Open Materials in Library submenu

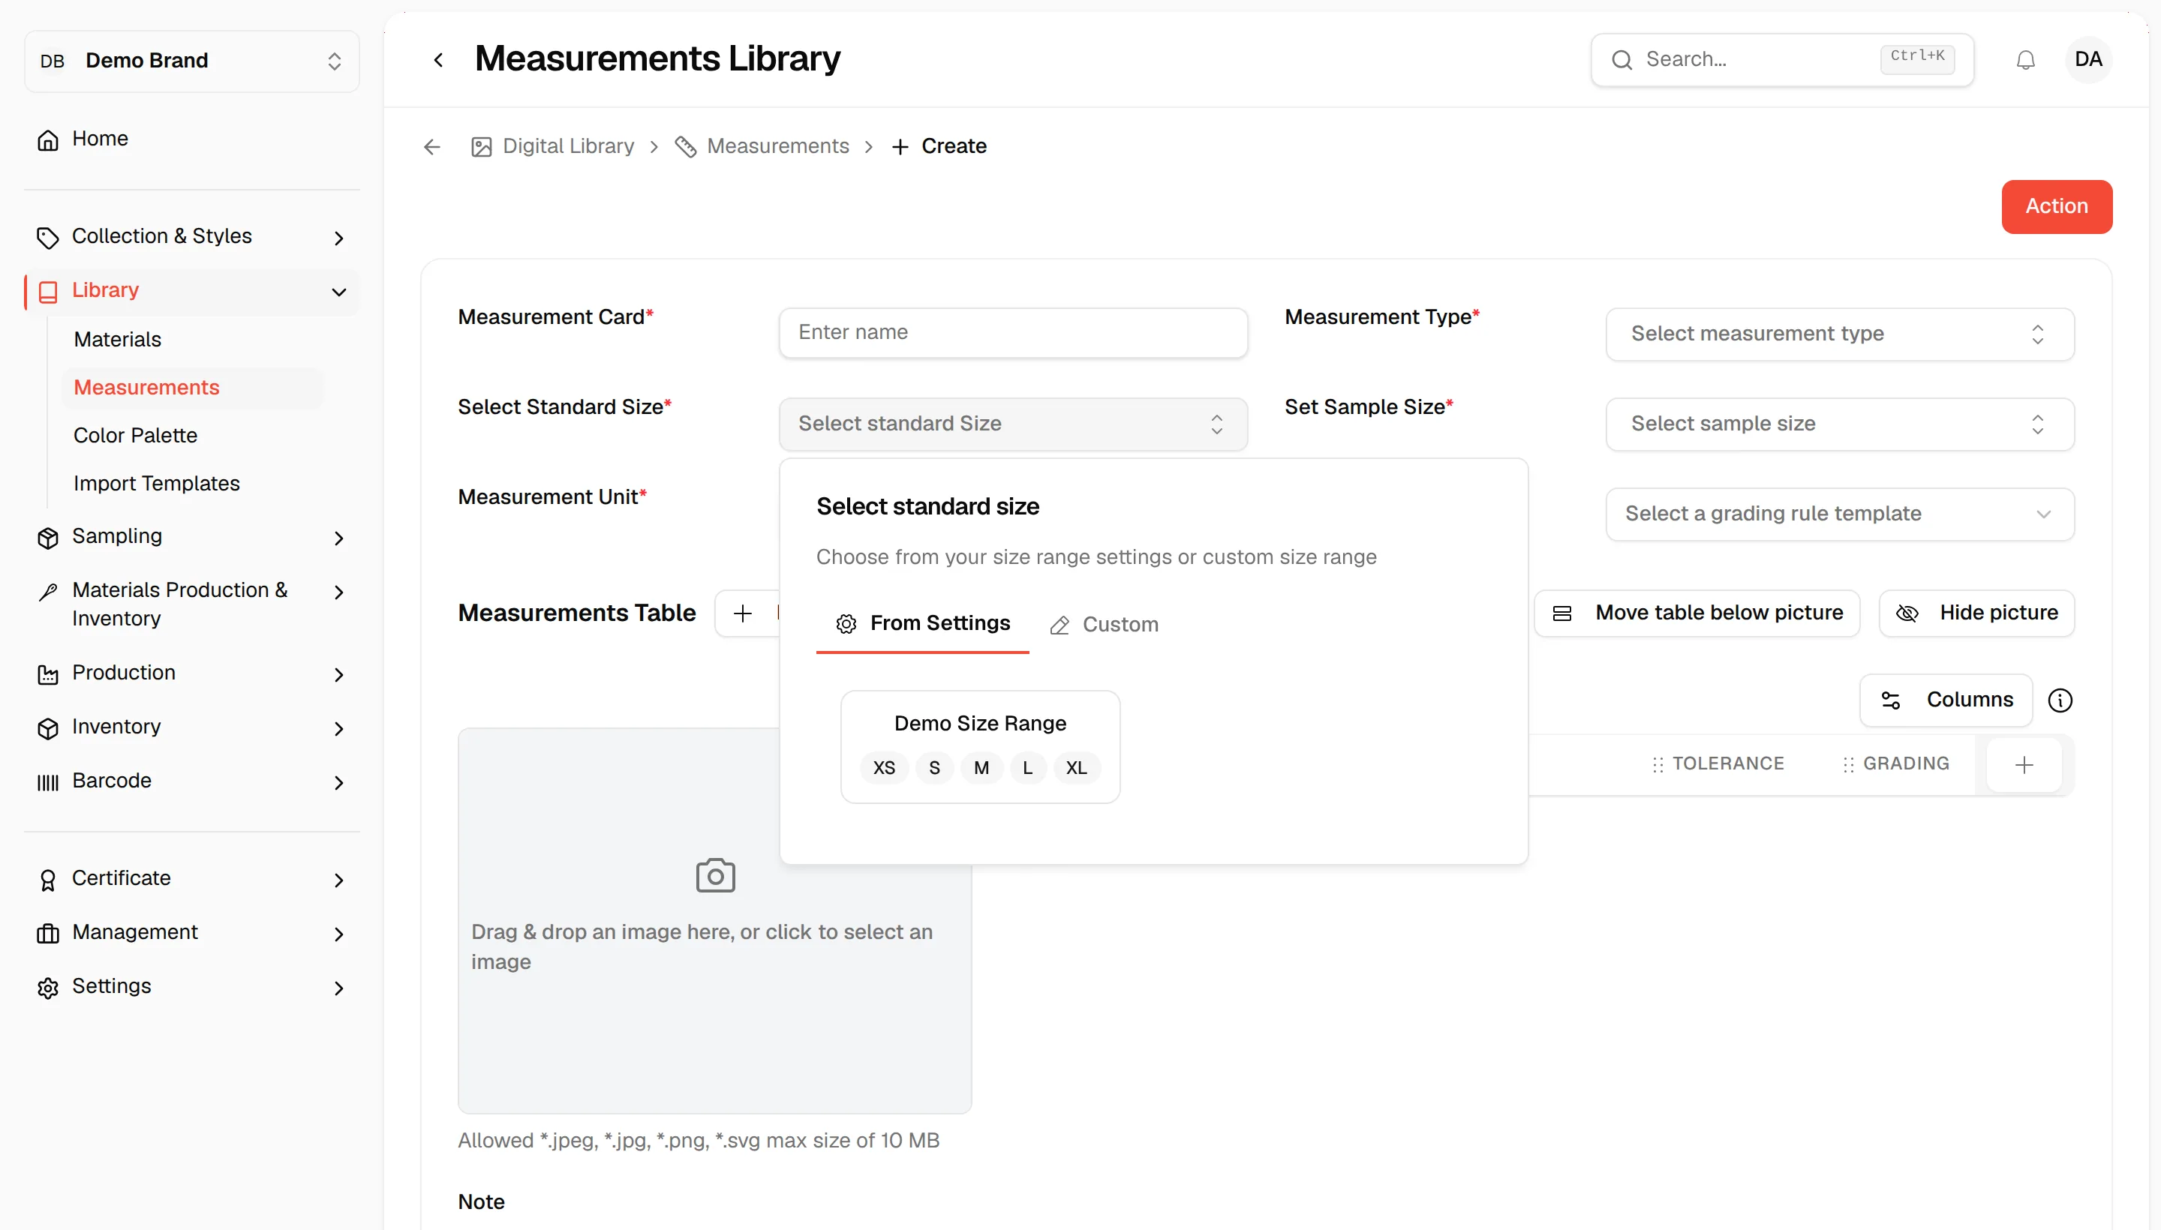point(118,340)
